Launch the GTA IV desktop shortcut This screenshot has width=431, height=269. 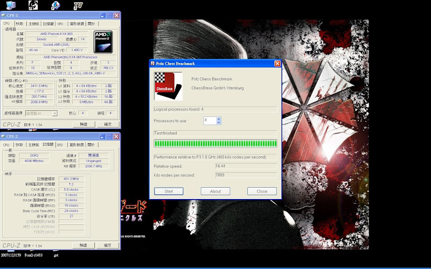(x=78, y=5)
